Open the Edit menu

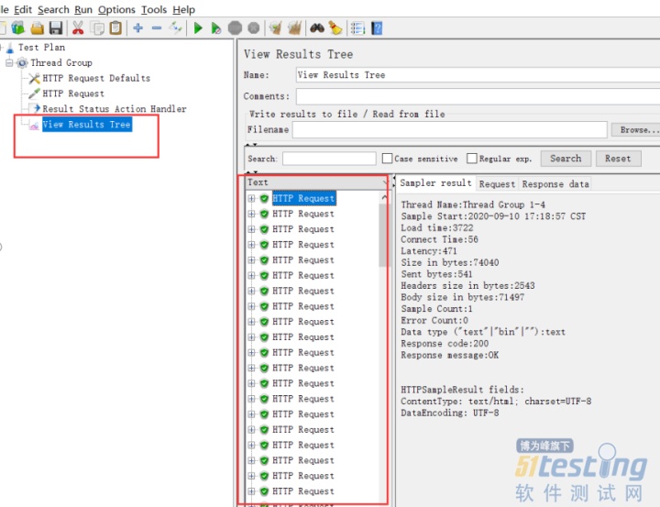click(23, 9)
